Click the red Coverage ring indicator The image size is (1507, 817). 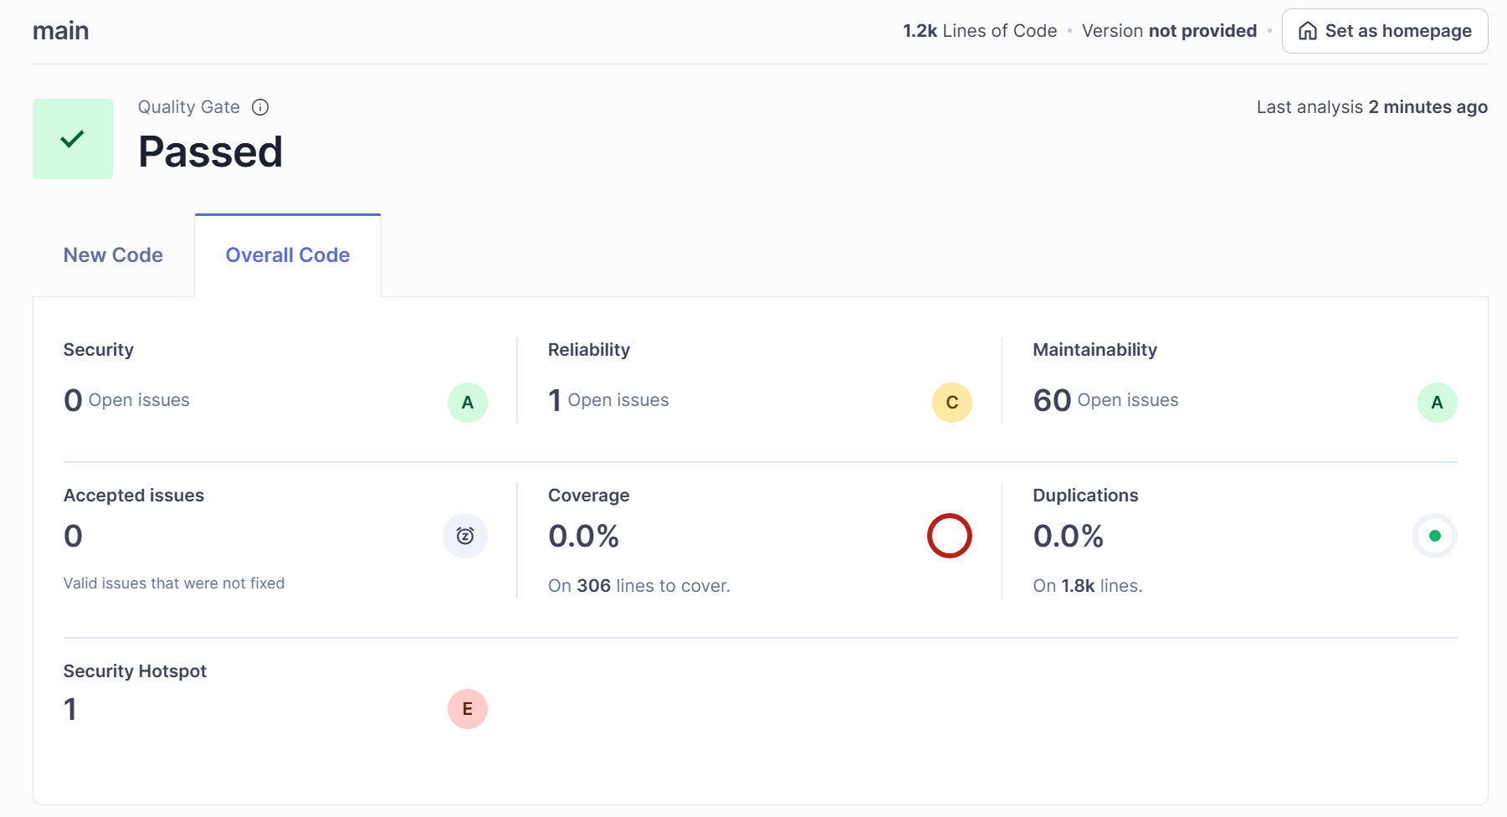949,536
